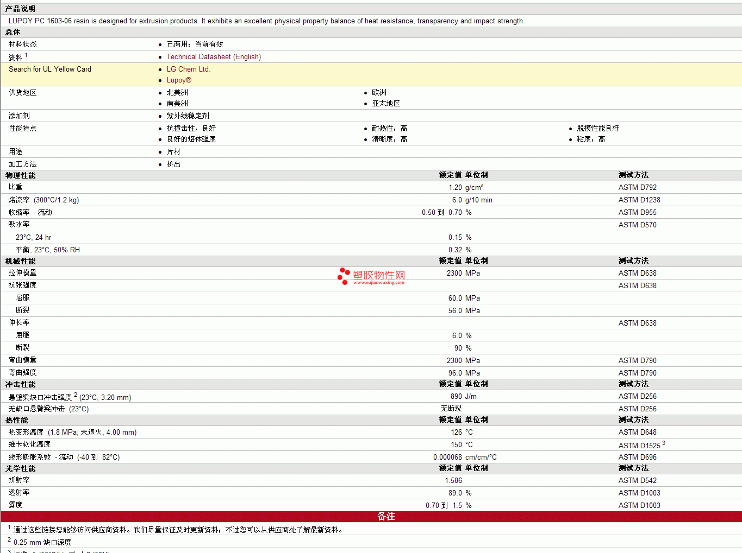
Task: Select the ASTM D1238 test method cell
Action: pyautogui.click(x=639, y=200)
